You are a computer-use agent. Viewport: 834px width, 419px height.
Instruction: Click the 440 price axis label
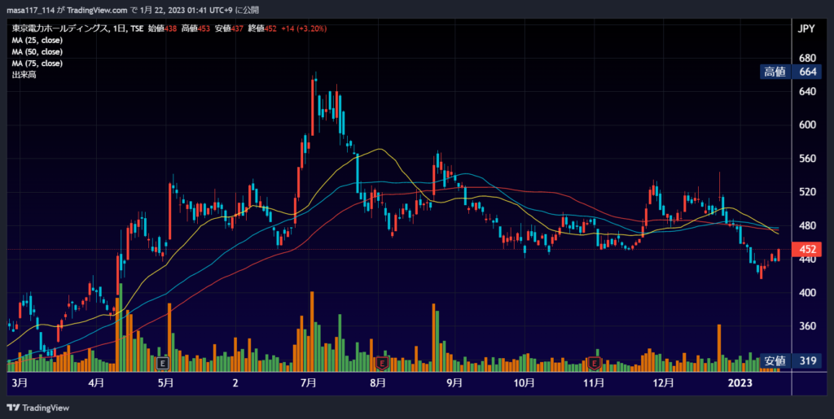point(807,260)
